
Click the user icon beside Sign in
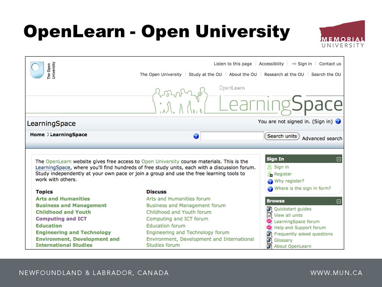[270, 167]
